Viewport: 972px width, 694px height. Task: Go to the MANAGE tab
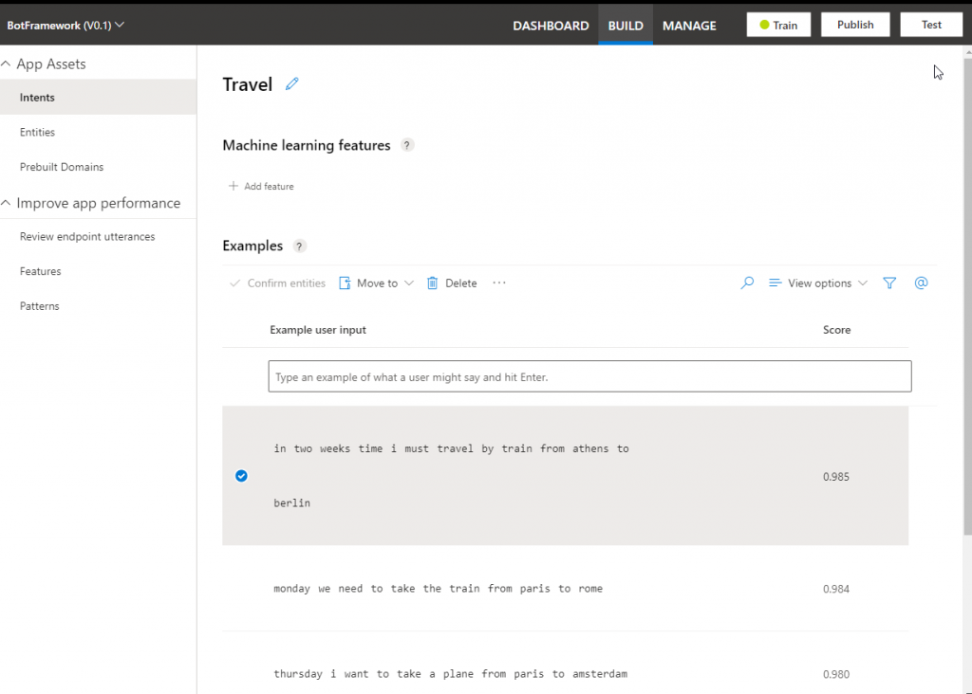coord(689,26)
